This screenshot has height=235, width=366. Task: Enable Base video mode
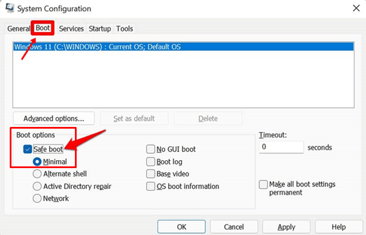[x=151, y=174]
